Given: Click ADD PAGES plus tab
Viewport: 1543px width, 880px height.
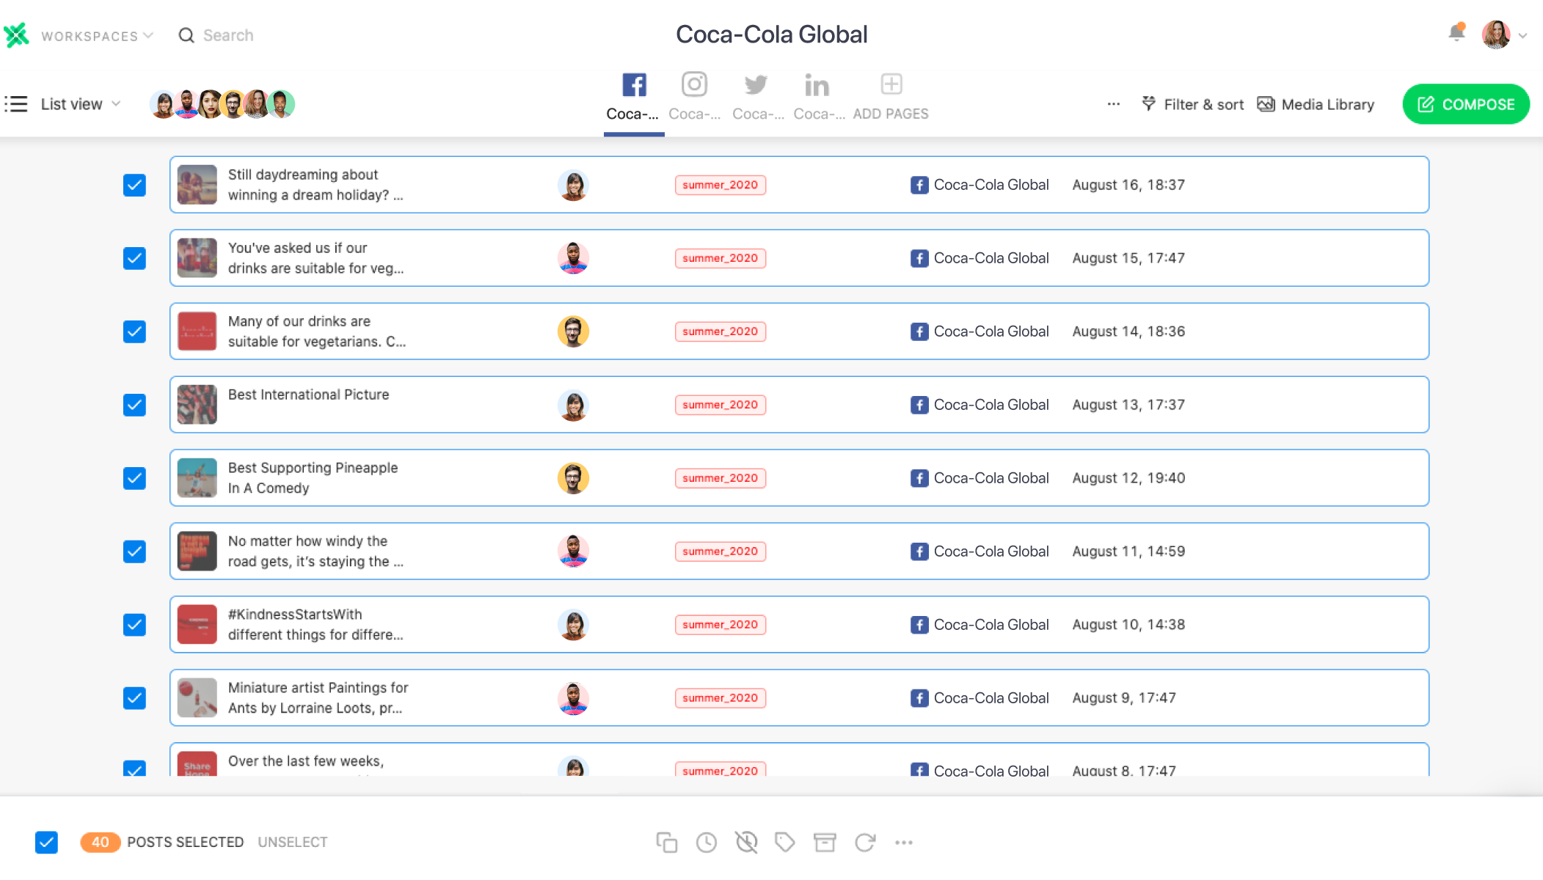Looking at the screenshot, I should [891, 97].
